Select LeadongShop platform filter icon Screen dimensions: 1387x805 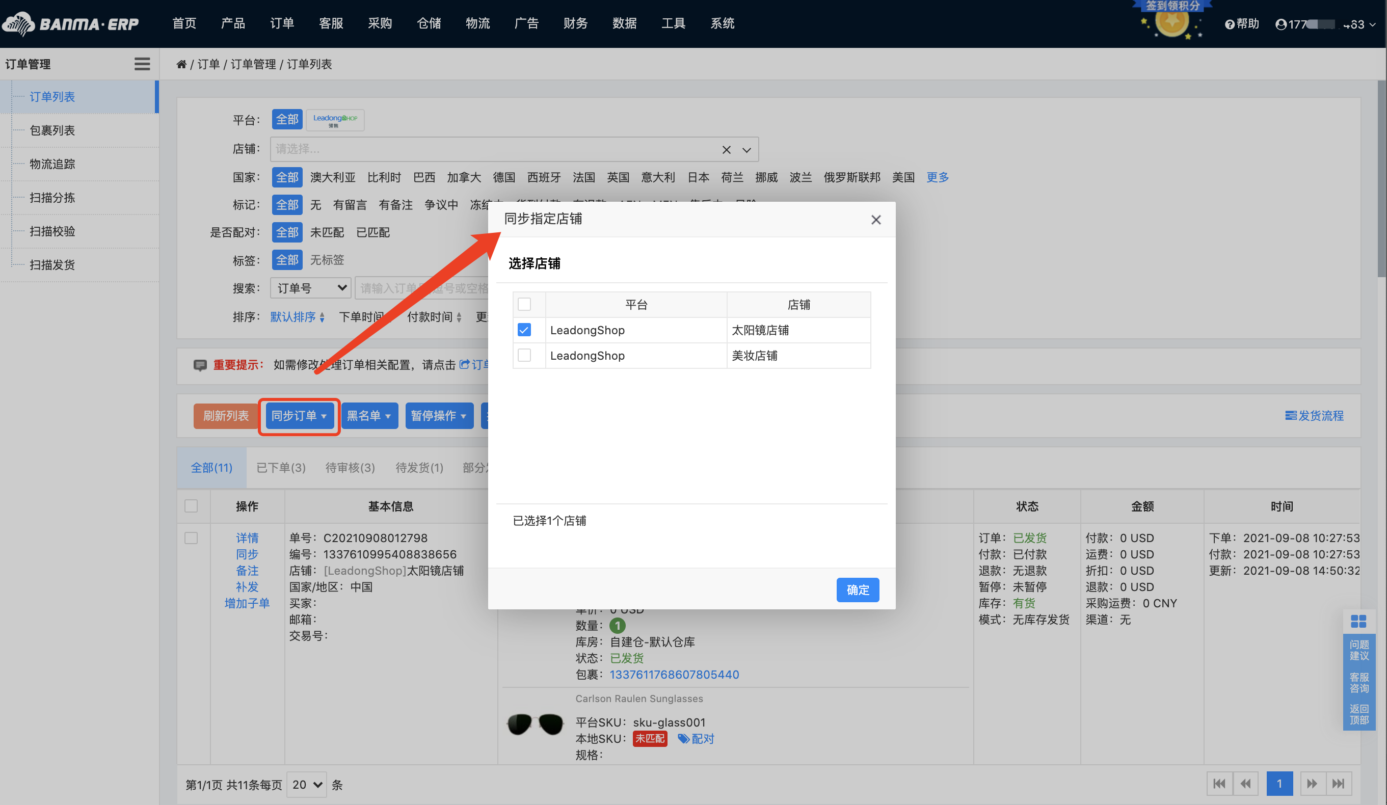[335, 119]
